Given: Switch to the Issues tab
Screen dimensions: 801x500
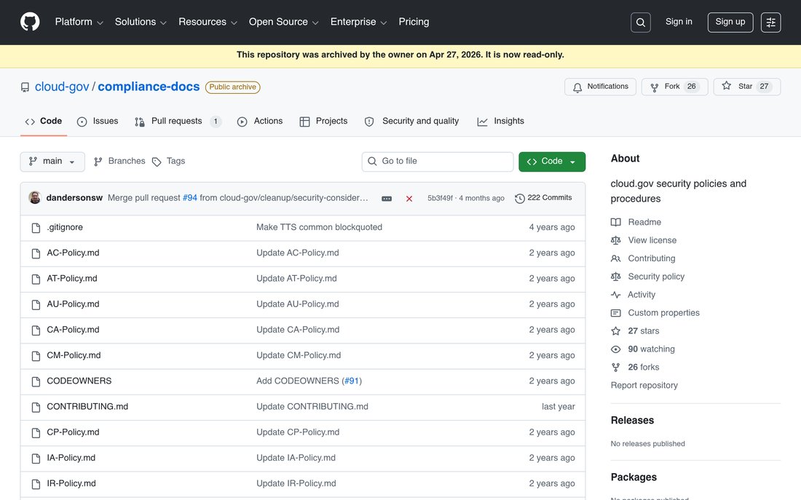Looking at the screenshot, I should click(x=97, y=122).
